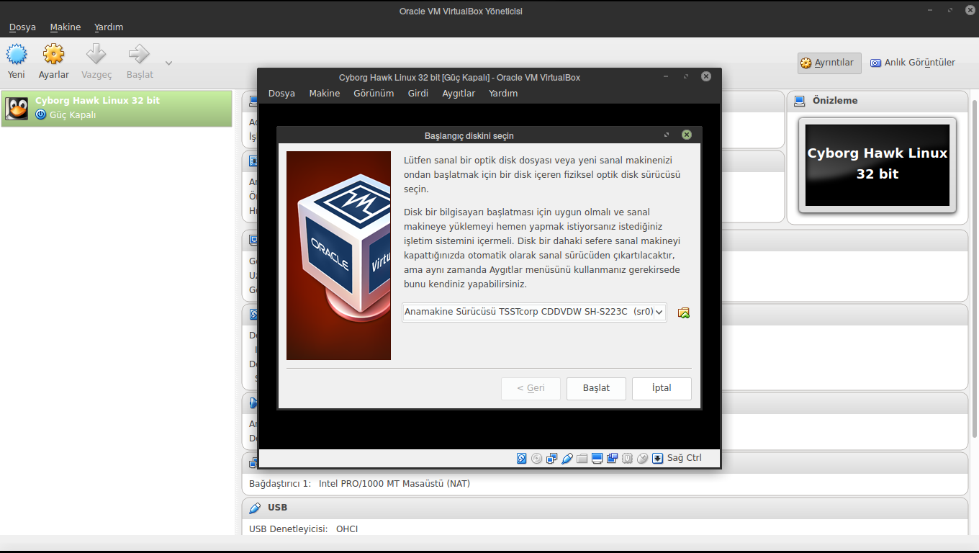979x553 pixels.
Task: Click the OHCI USB controller value
Action: coord(347,529)
